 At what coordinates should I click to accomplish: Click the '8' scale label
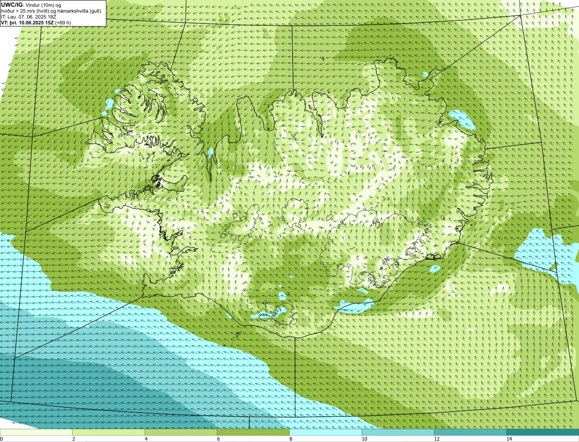click(290, 439)
